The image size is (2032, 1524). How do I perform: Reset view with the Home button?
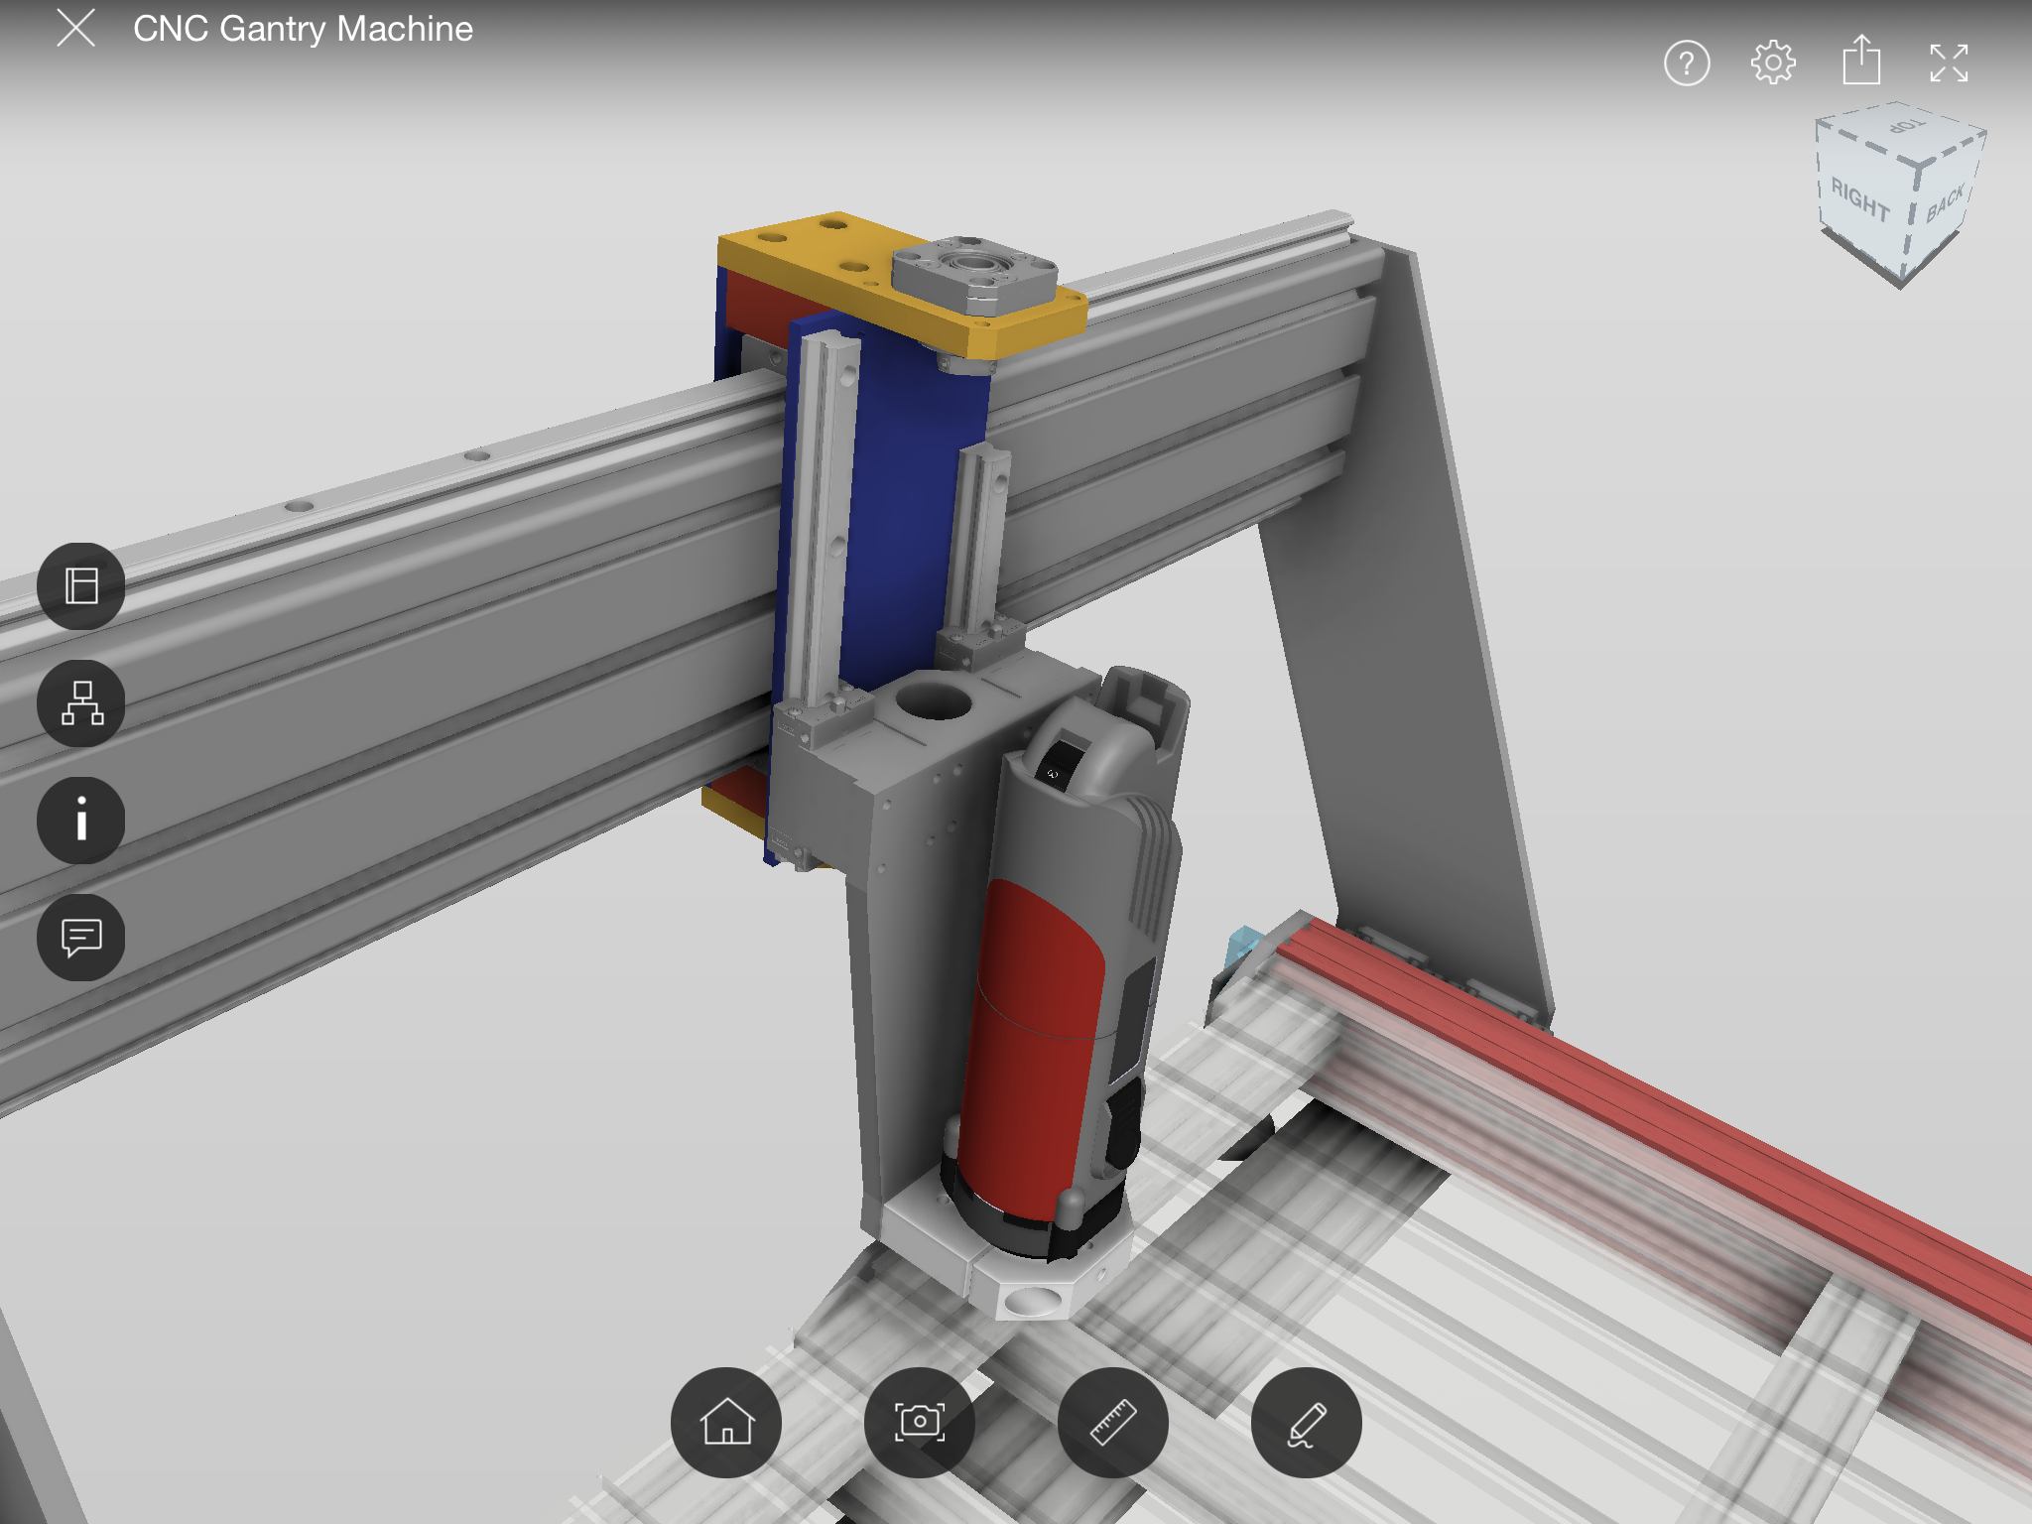pyautogui.click(x=726, y=1422)
